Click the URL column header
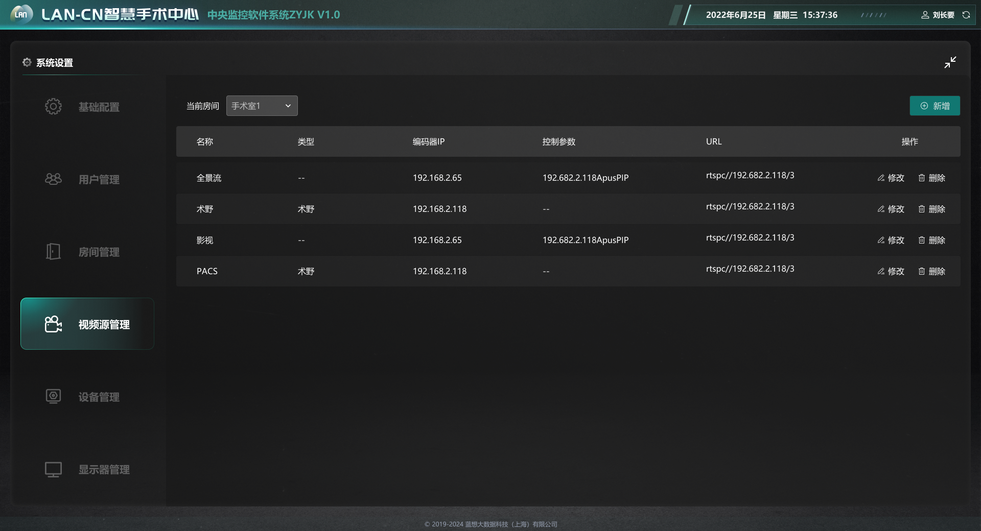Viewport: 981px width, 531px height. click(714, 141)
